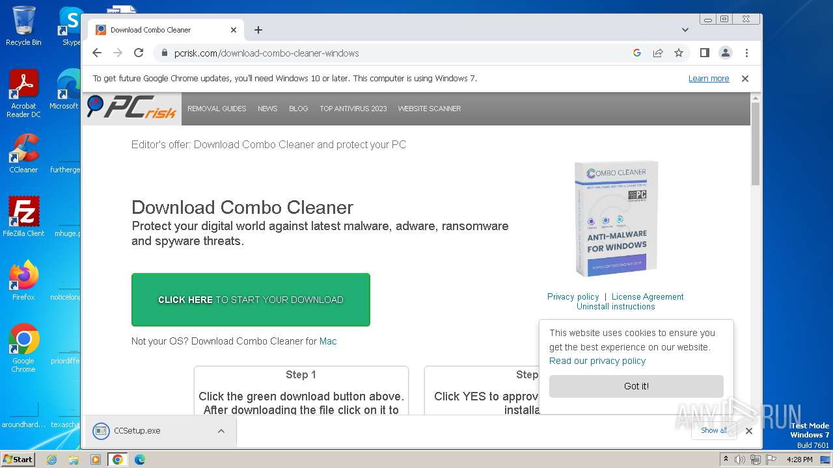833x468 pixels.
Task: Open the Learn more link
Action: [709, 79]
